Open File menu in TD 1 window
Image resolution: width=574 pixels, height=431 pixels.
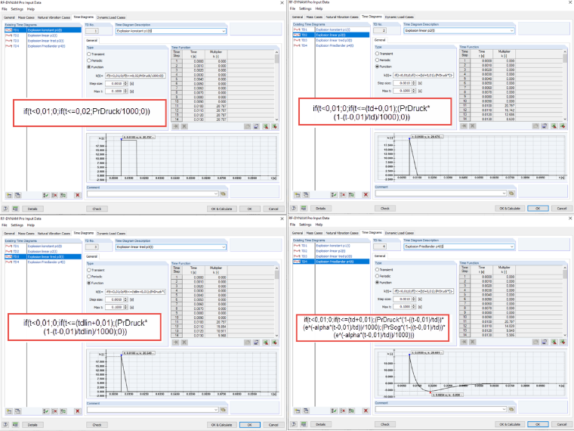coord(5,9)
